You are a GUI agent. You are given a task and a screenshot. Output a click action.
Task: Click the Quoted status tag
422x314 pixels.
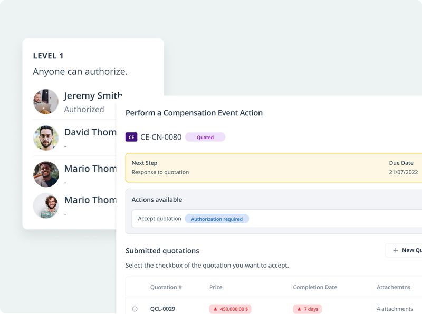[x=205, y=138]
